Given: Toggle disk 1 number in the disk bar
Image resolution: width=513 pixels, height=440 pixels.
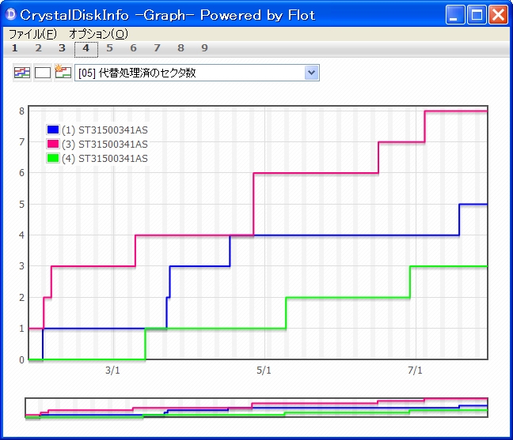Looking at the screenshot, I should click(15, 48).
